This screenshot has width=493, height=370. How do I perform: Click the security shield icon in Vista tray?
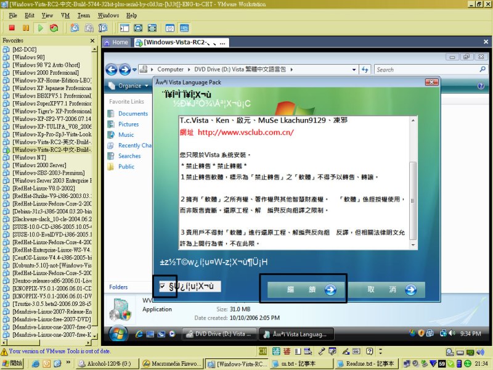(x=422, y=333)
